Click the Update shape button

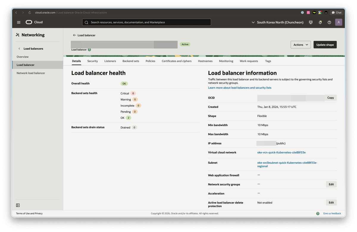(325, 45)
